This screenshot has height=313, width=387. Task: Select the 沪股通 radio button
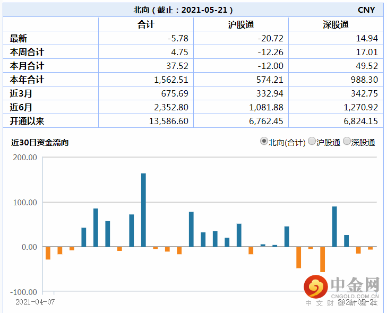point(312,141)
